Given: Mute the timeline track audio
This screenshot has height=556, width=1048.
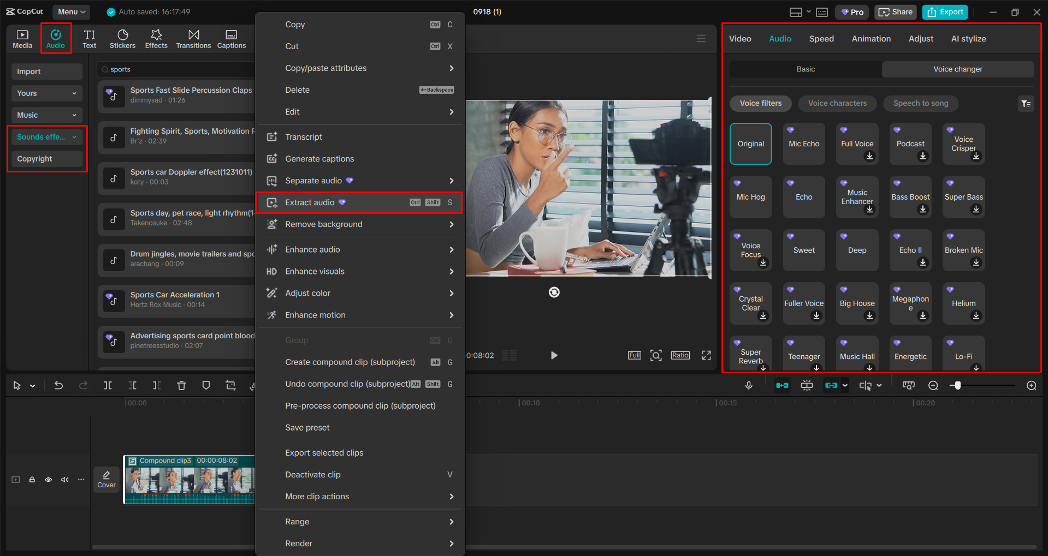Looking at the screenshot, I should click(64, 479).
